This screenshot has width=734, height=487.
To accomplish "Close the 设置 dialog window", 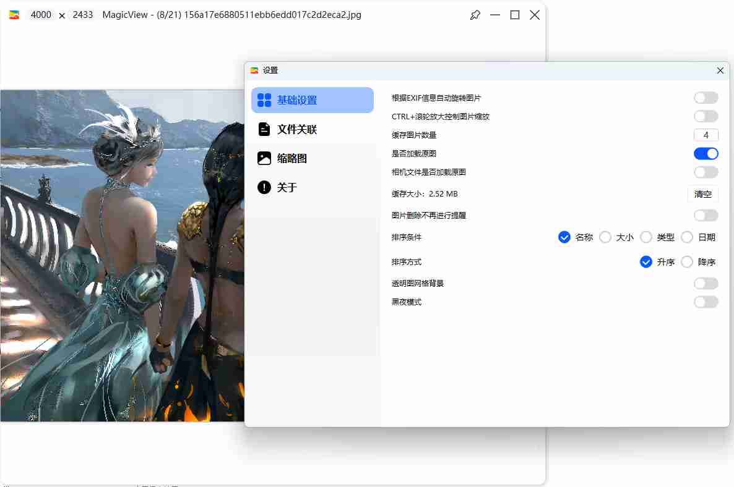I will 720,70.
